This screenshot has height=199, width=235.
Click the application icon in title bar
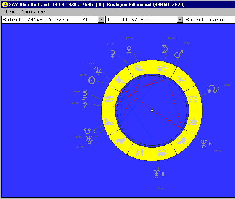point(5,4)
